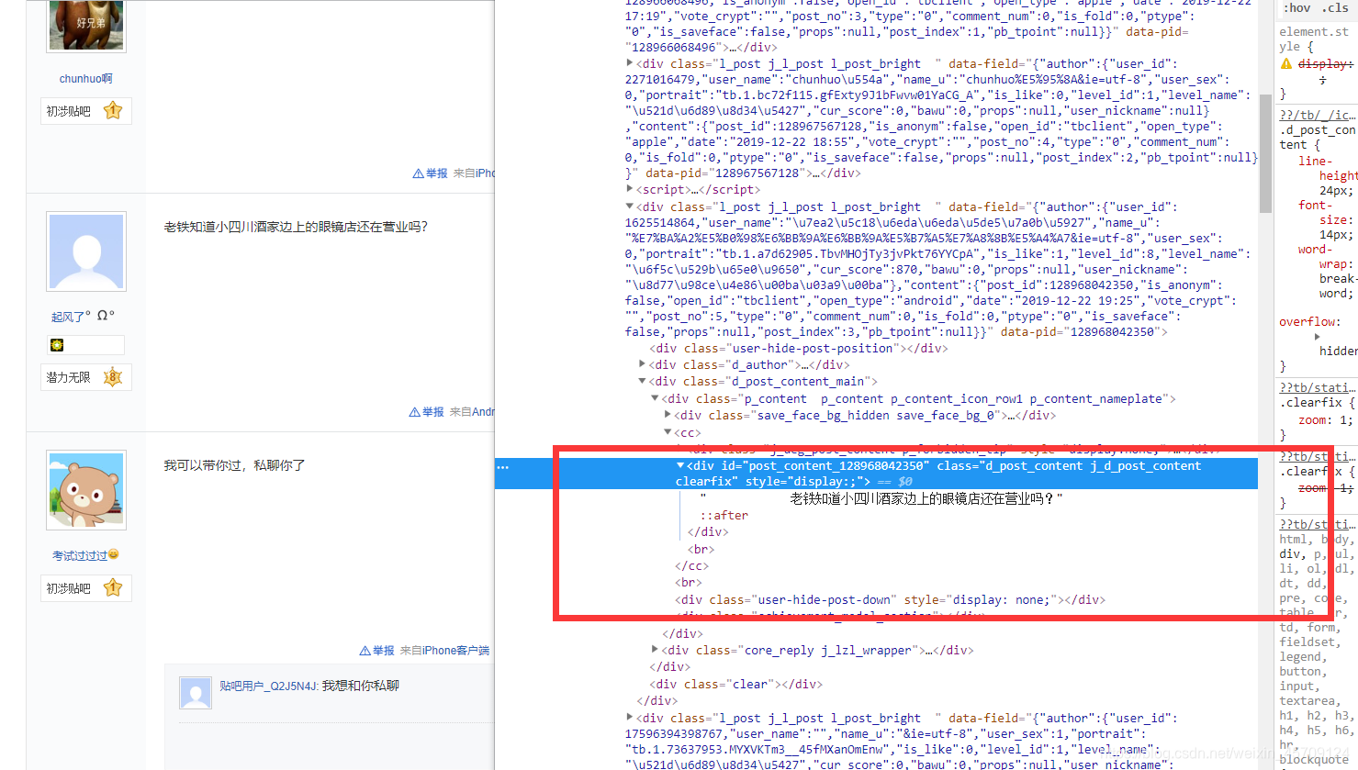Expand l_post div with user_id 2271016479
The height and width of the screenshot is (770, 1358).
630,63
